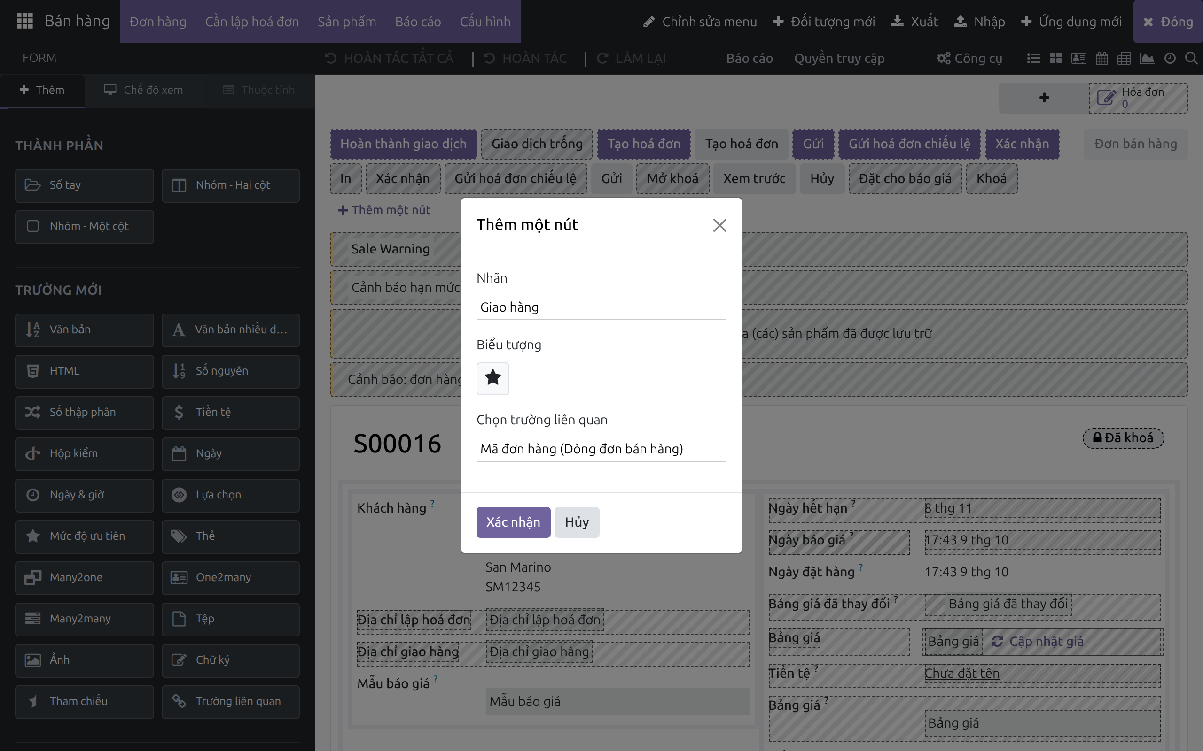Click the Nhãn field containing Giao hàng

coord(601,307)
